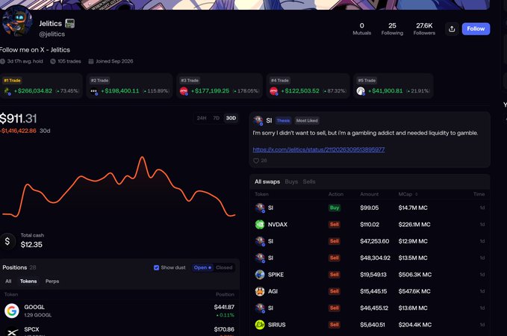The height and width of the screenshot is (336, 507).
Task: Click SI token icon in $99.05 Buy row
Action: pyautogui.click(x=260, y=208)
